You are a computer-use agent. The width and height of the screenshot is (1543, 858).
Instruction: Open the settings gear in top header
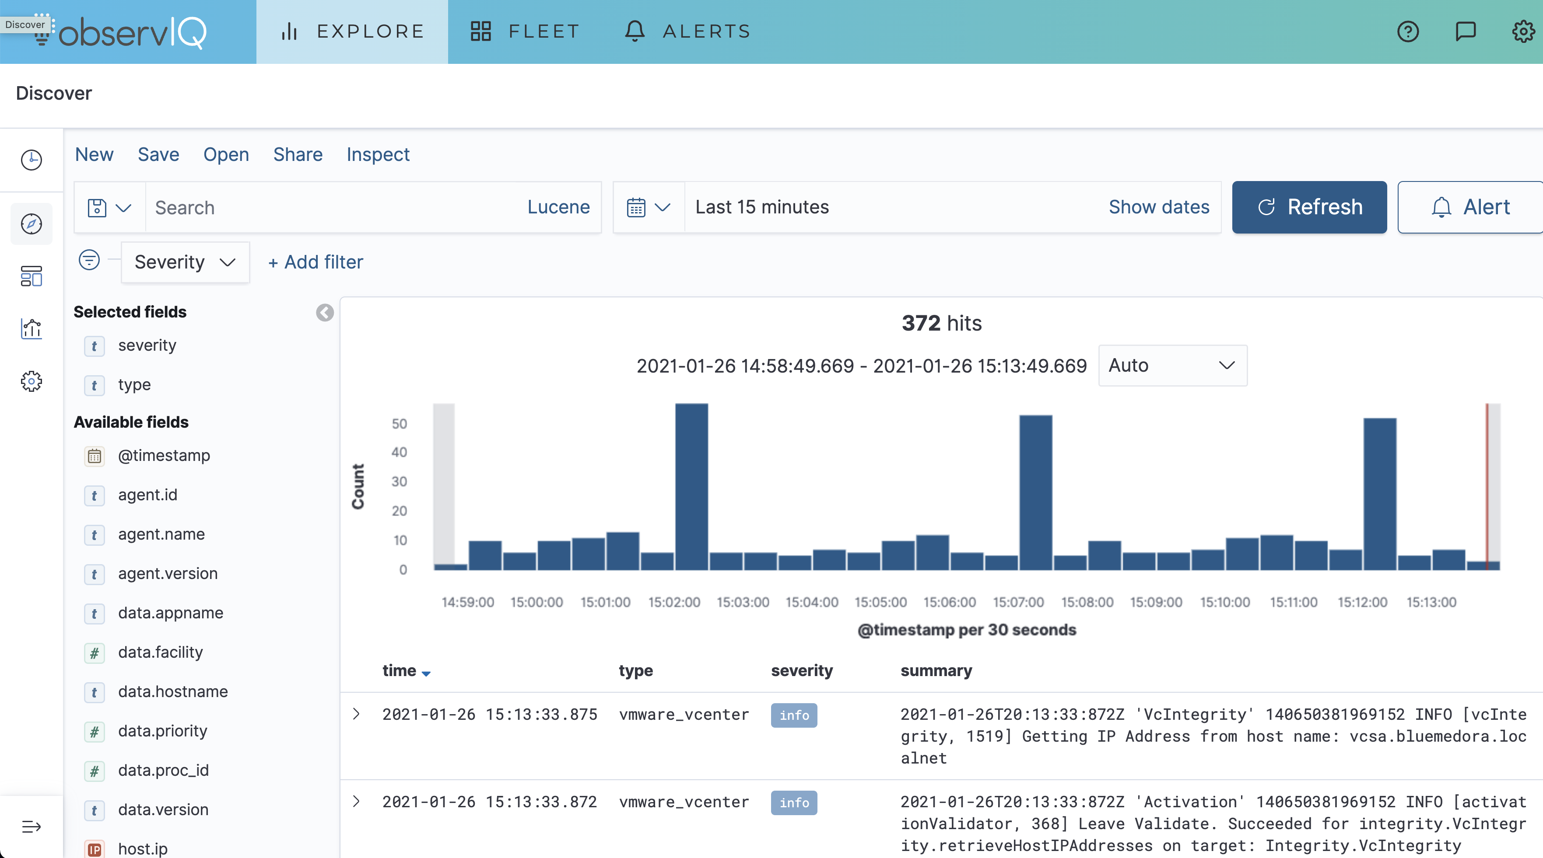click(x=1523, y=31)
